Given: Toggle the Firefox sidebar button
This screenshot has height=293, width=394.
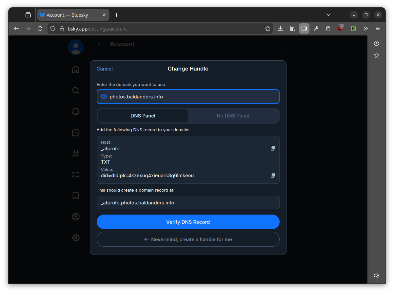Looking at the screenshot, I should [304, 29].
